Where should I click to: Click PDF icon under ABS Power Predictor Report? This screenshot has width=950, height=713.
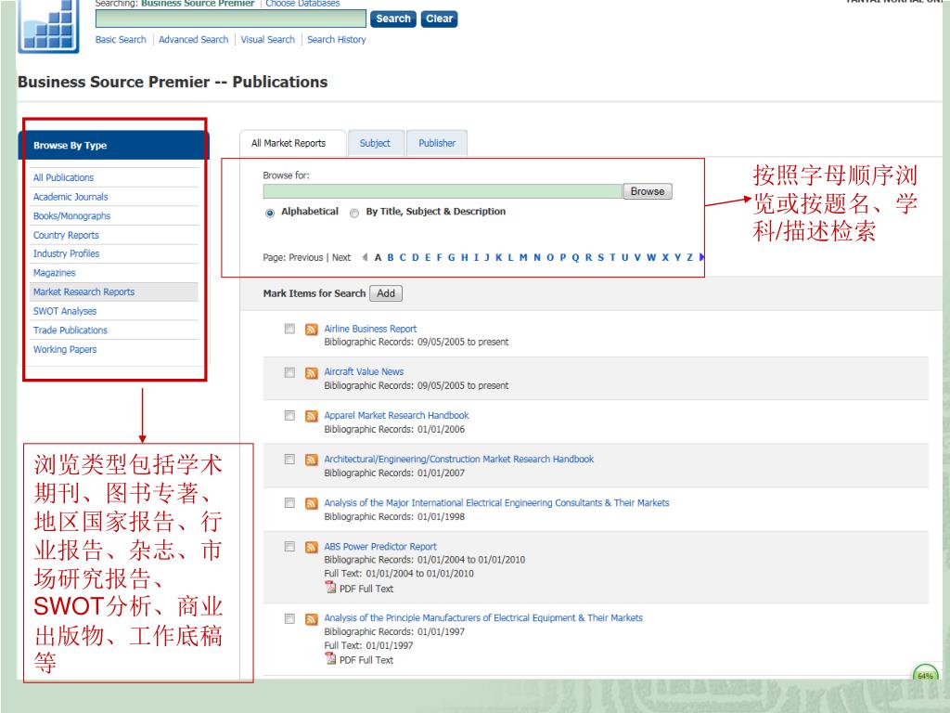pyautogui.click(x=330, y=587)
